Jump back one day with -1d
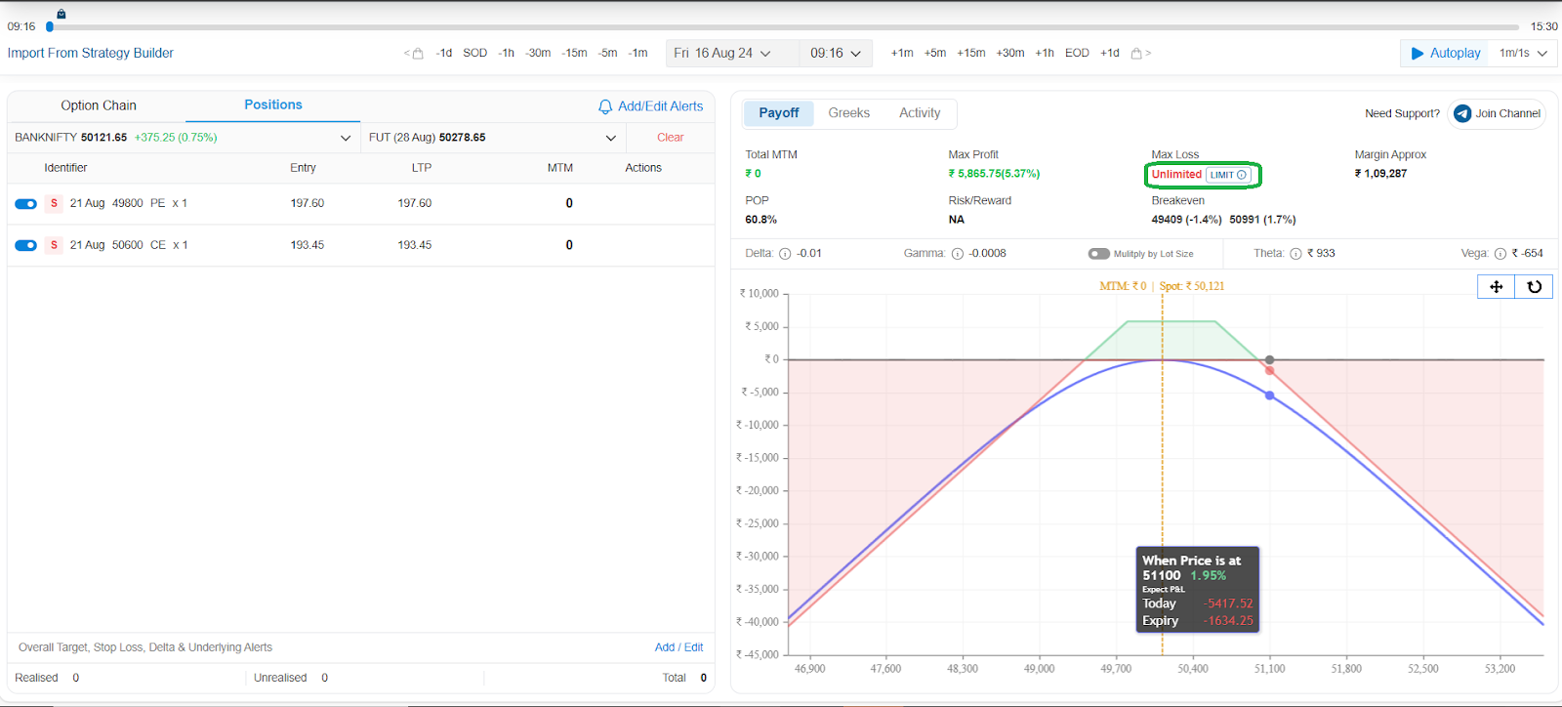Image resolution: width=1562 pixels, height=707 pixels. click(x=444, y=54)
